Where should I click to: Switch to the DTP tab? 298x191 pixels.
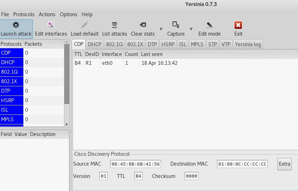[x=152, y=44]
